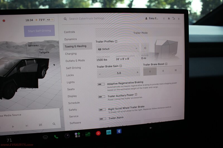Tap the windshield defrost icon
Screen dimensions: 223x148
tap(45, 137)
